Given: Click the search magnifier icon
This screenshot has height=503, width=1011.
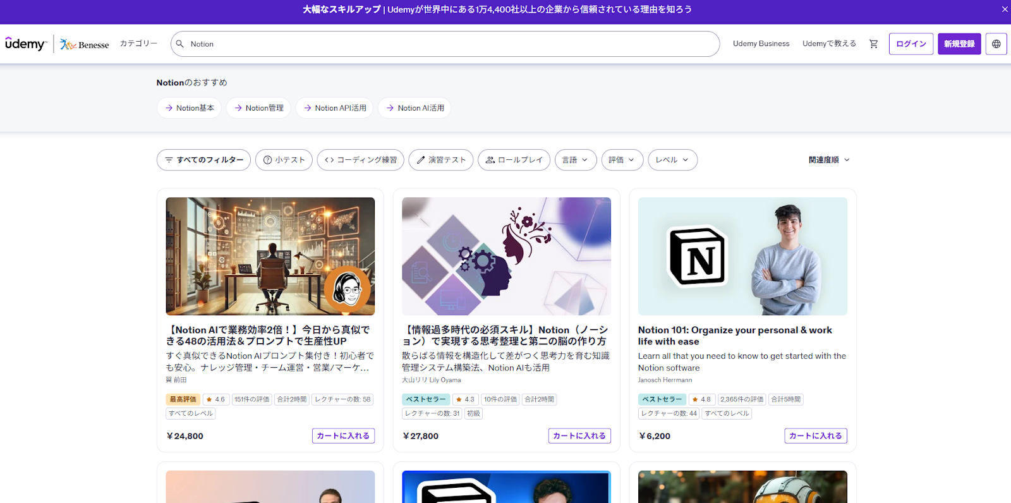Looking at the screenshot, I should (x=180, y=44).
